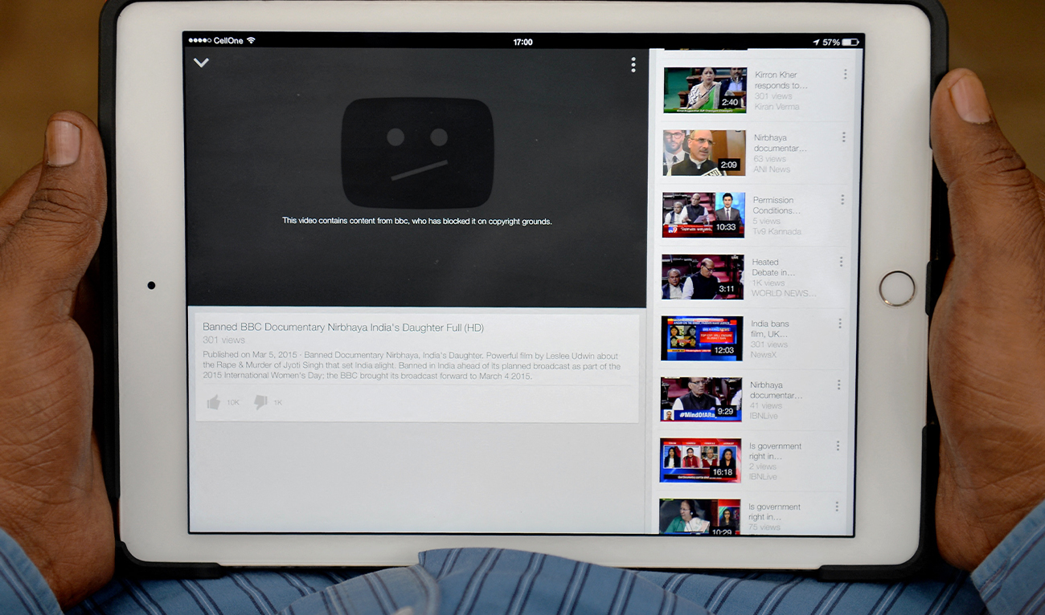Collapse the video player with the down chevron
This screenshot has width=1045, height=615.
(x=201, y=63)
